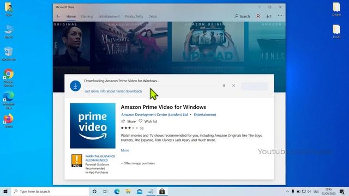The width and height of the screenshot is (349, 196).
Task: Open the Microsoft Store taskbar icon
Action: tap(162, 191)
